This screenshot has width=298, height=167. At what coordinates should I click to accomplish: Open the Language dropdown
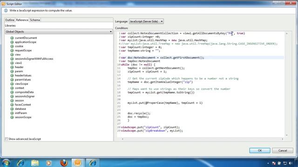tap(146, 21)
